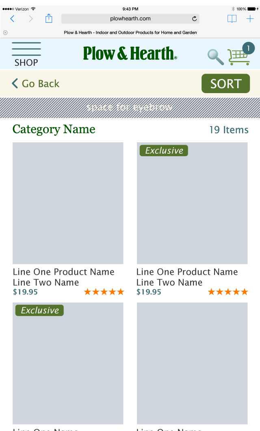This screenshot has width=260, height=431.
Task: Select the Plow & Hearth browser tab
Action: coord(130,33)
